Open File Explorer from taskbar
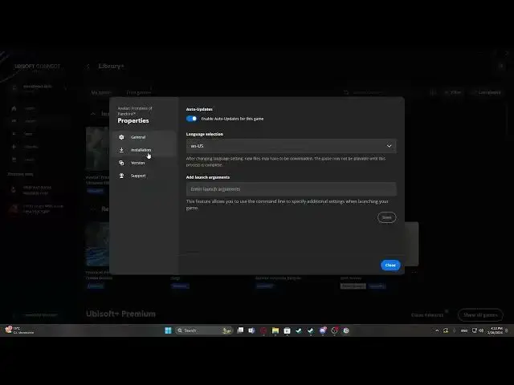Image resolution: width=514 pixels, height=385 pixels. click(275, 330)
